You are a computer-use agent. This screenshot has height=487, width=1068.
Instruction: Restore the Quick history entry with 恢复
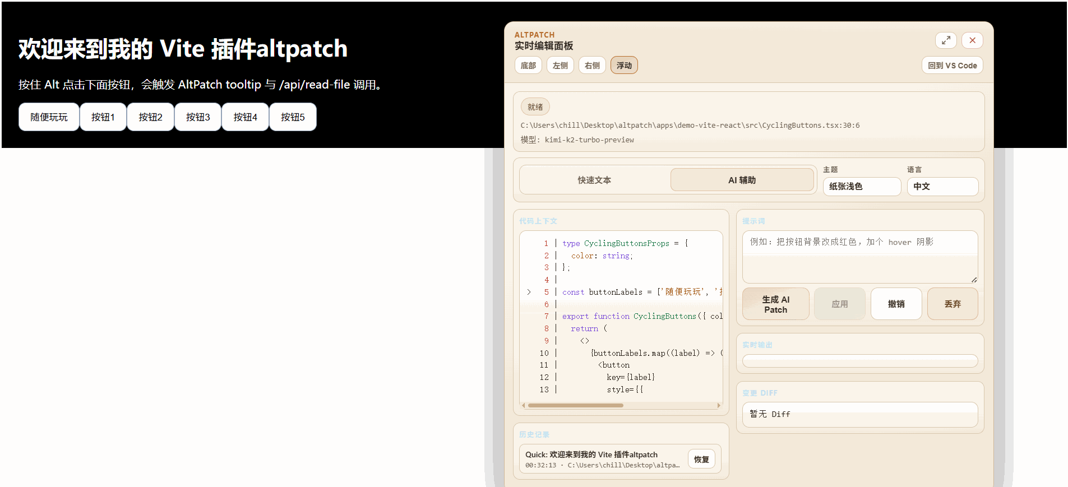(701, 460)
